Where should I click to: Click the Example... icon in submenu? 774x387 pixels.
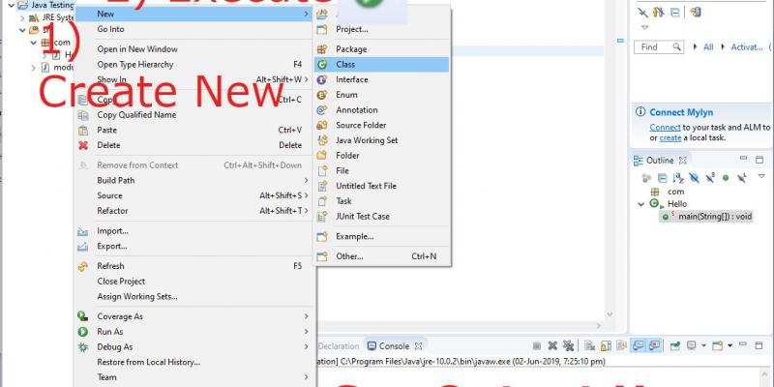[x=322, y=236]
